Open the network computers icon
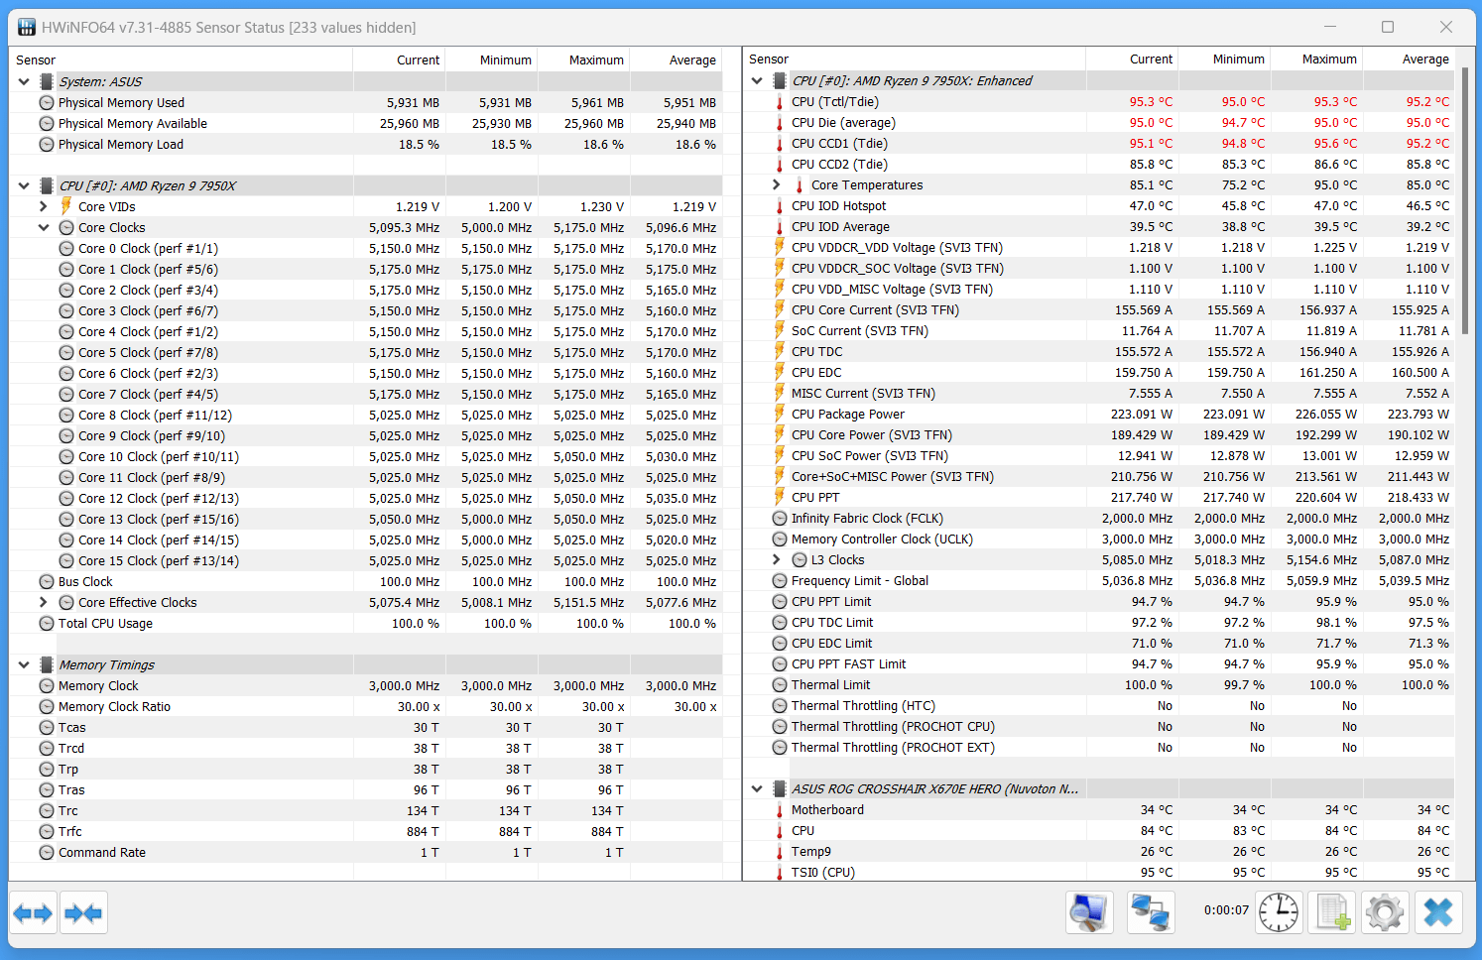The image size is (1482, 960). point(1151,912)
